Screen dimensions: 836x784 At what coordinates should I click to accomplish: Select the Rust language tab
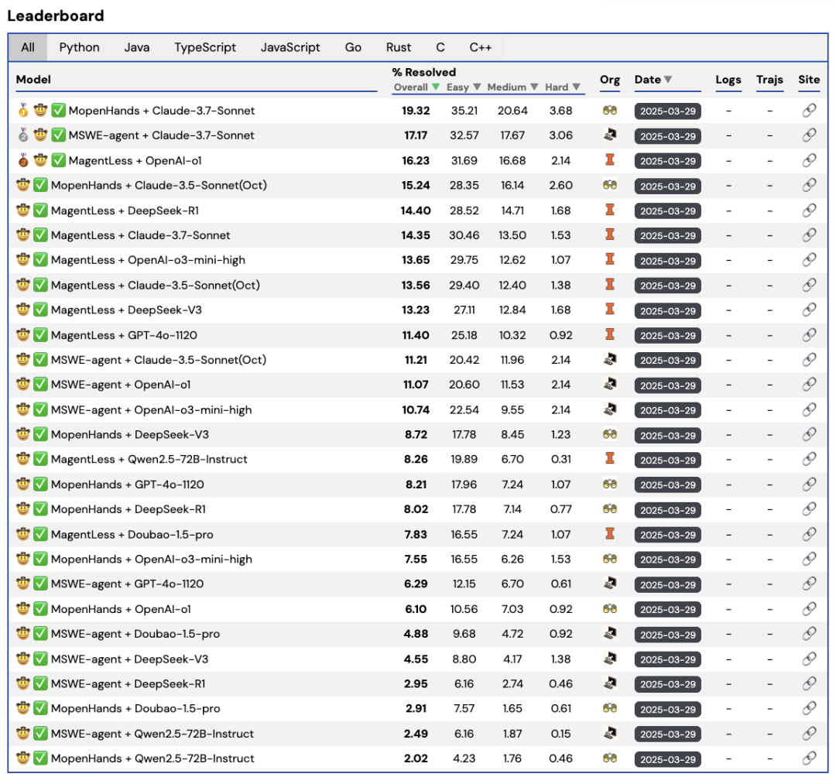(398, 47)
